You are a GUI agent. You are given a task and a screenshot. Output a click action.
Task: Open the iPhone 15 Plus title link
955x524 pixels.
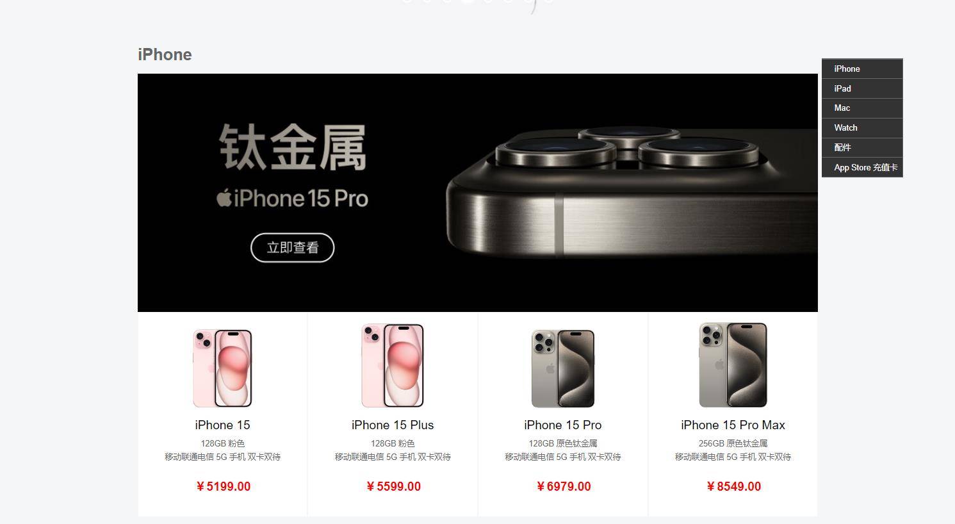pos(393,425)
